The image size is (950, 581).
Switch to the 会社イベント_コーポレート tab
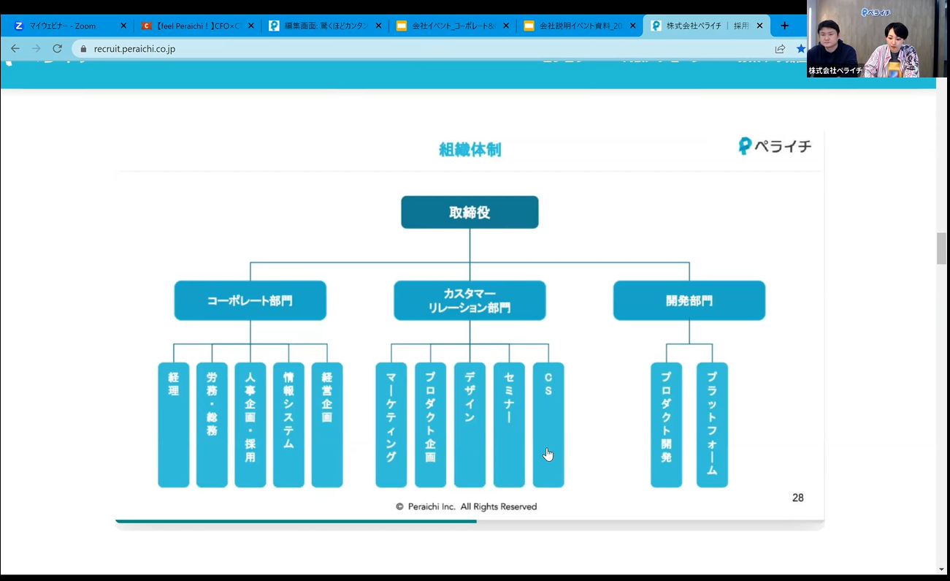pos(452,26)
